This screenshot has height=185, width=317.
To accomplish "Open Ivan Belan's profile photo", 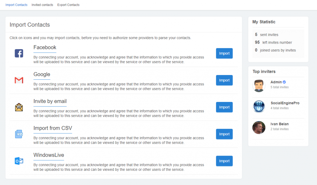I will click(x=259, y=127).
